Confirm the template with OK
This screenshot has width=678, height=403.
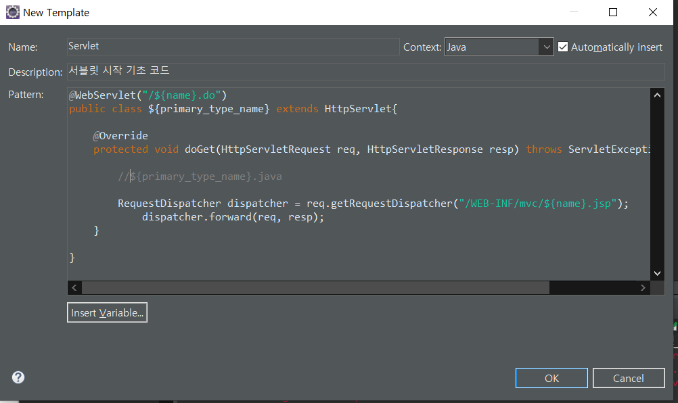click(x=551, y=378)
